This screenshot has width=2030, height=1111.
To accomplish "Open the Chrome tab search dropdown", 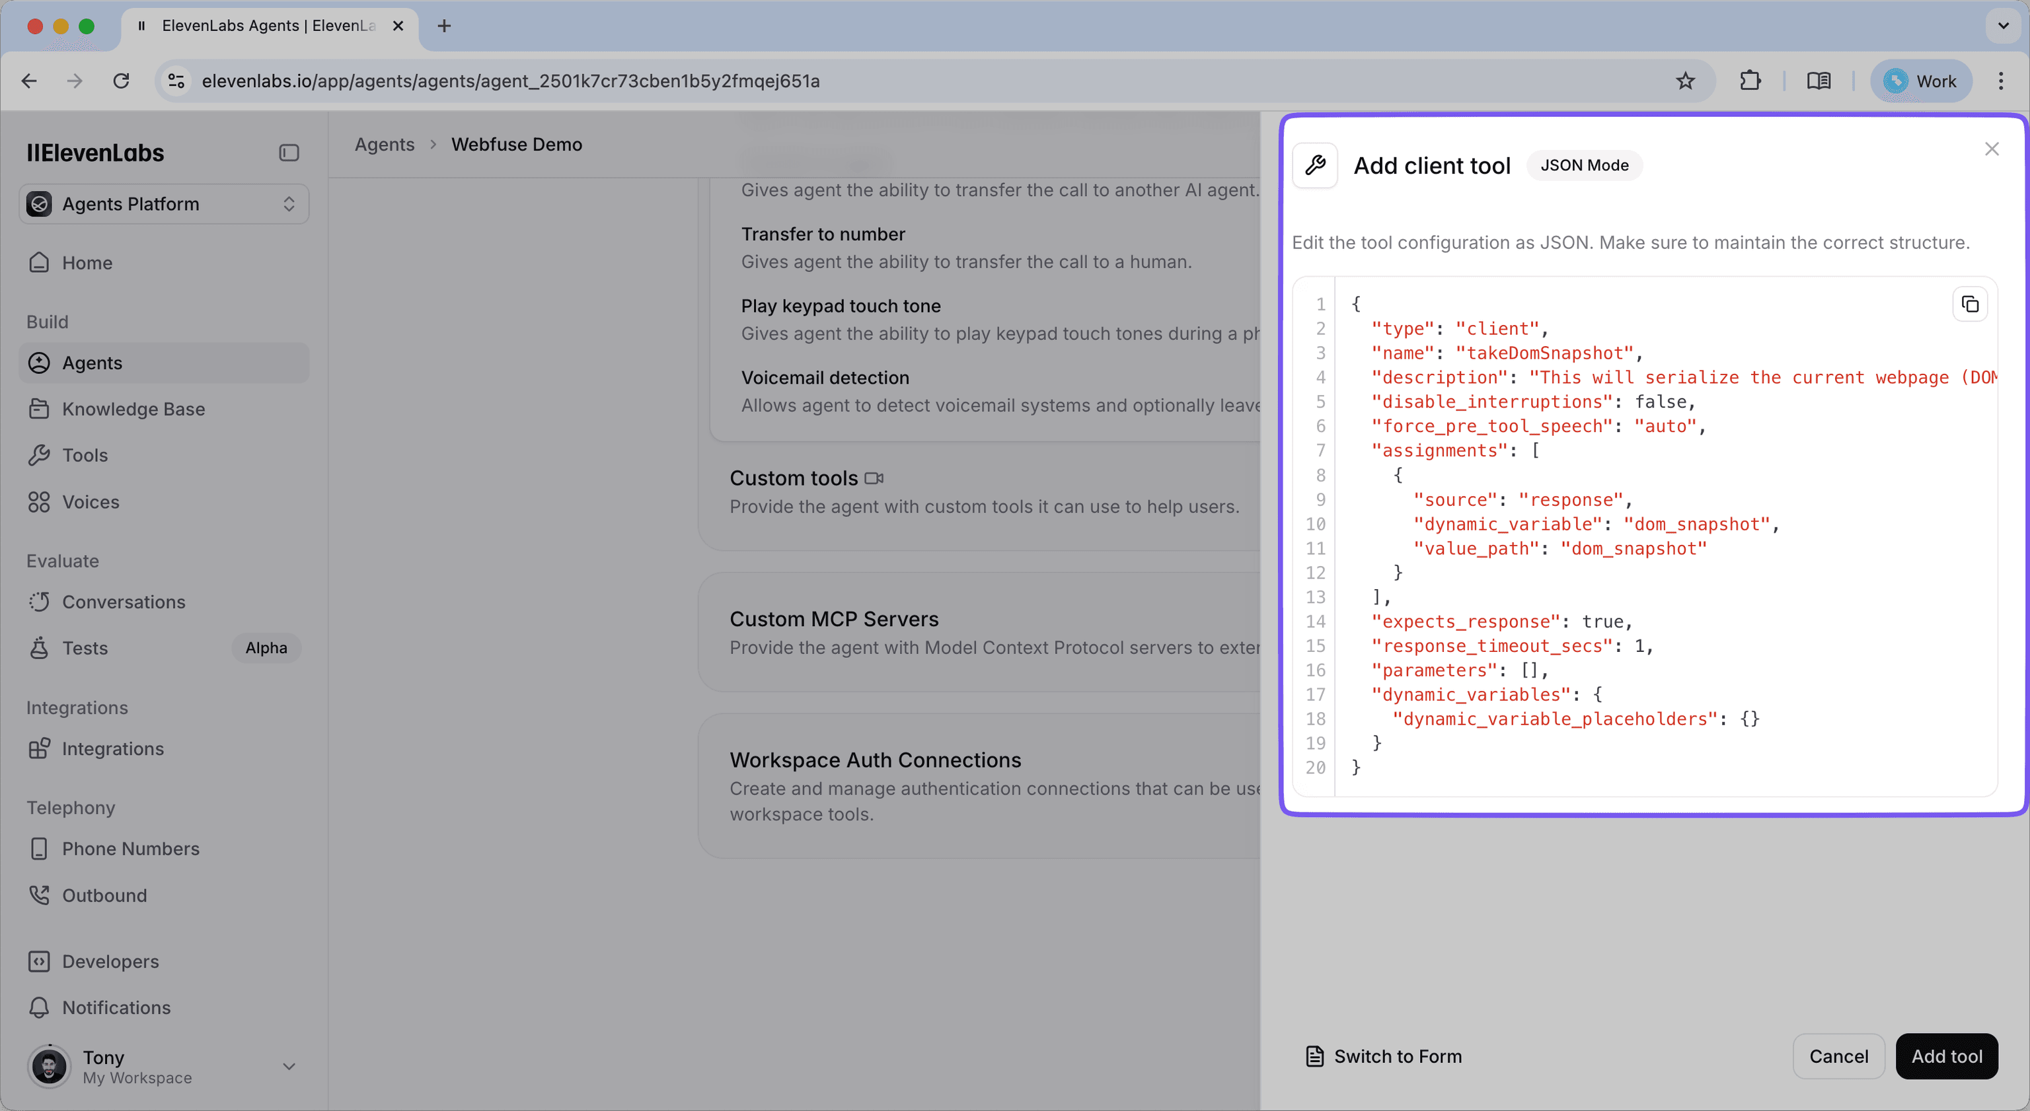I will click(x=2002, y=26).
